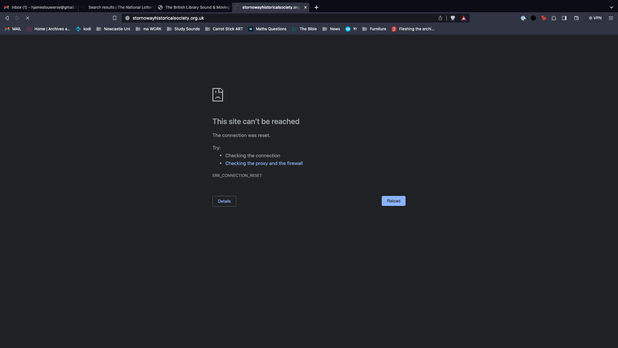Screen dimensions: 618x348
Task: Toggle the VPN button
Action: coord(595,18)
